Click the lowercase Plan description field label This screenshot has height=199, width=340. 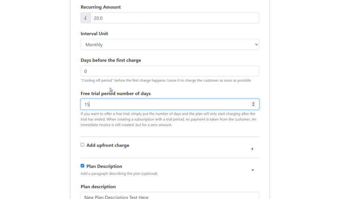[98, 187]
